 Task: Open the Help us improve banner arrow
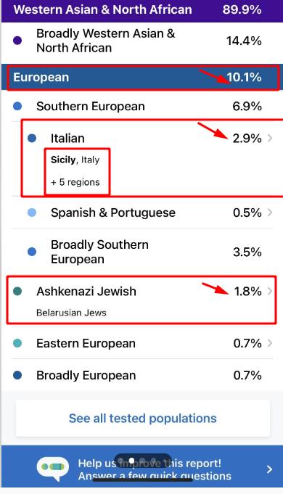pyautogui.click(x=269, y=469)
